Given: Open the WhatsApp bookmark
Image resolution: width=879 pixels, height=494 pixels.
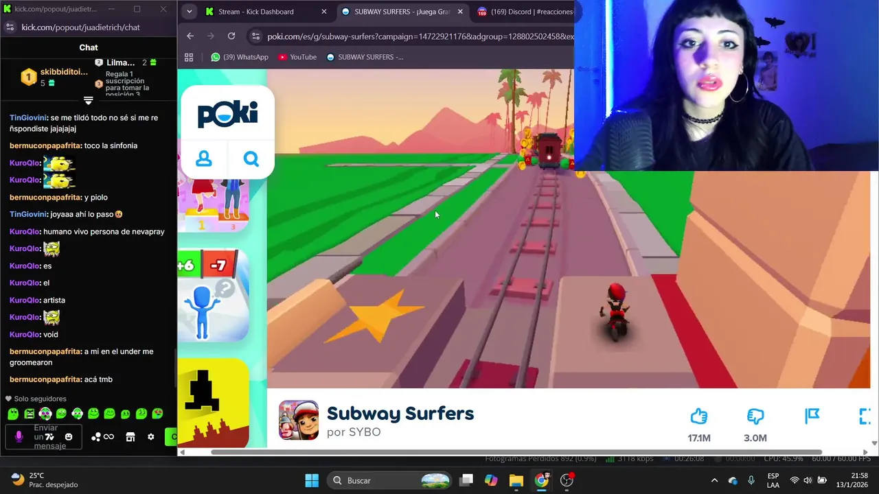Looking at the screenshot, I should [x=240, y=57].
